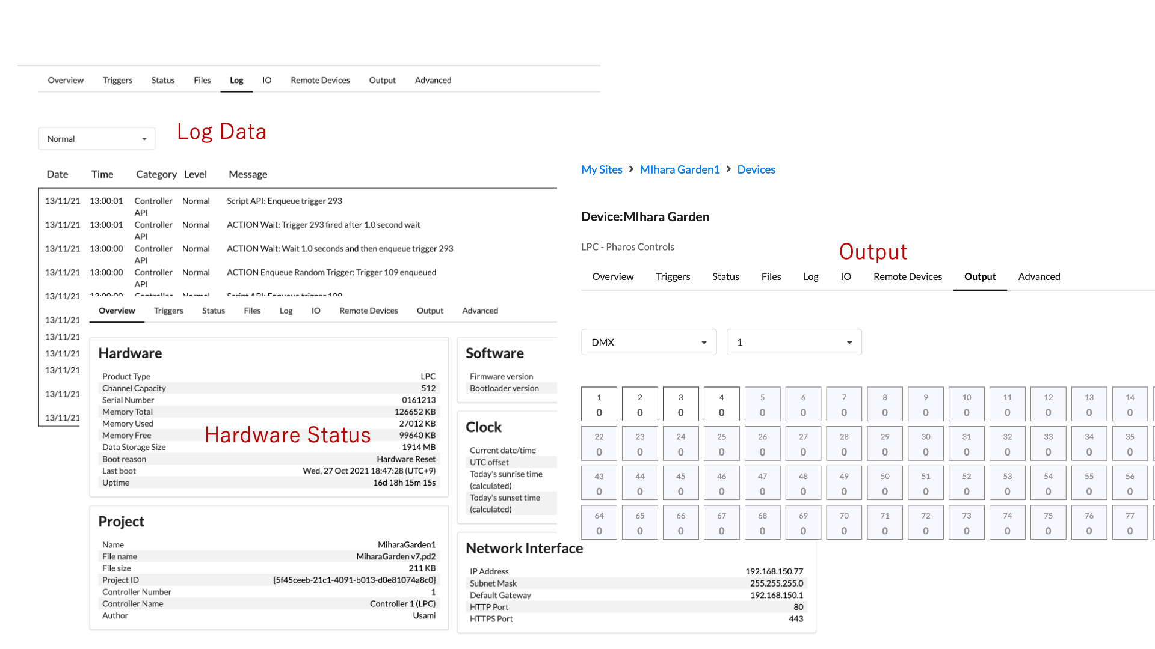
Task: Select DMX channel 22 cell
Action: coord(599,443)
